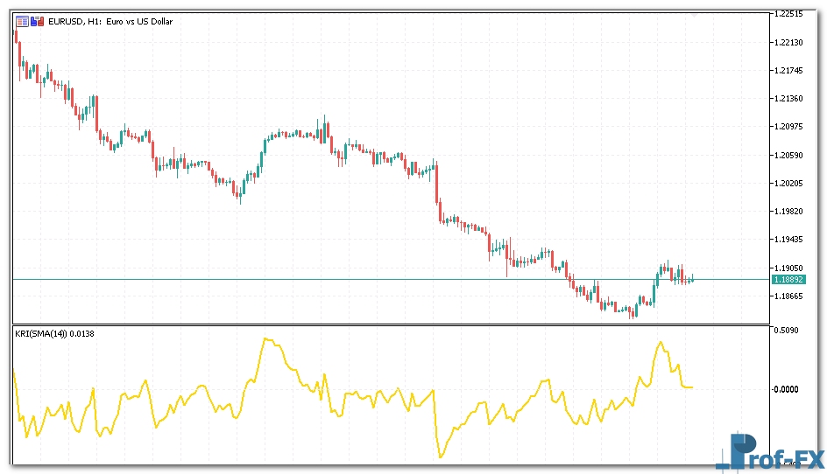Viewport: 827px width, 474px height.
Task: Select the horizontal bid price line
Action: 350,279
